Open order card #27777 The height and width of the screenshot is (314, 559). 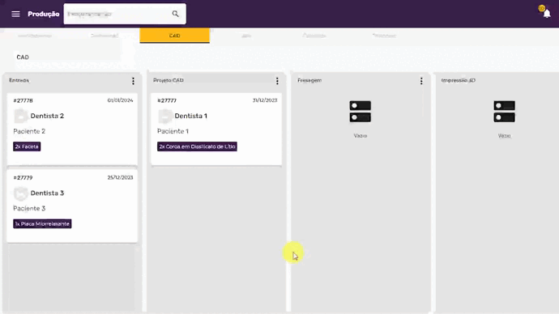[x=216, y=129]
